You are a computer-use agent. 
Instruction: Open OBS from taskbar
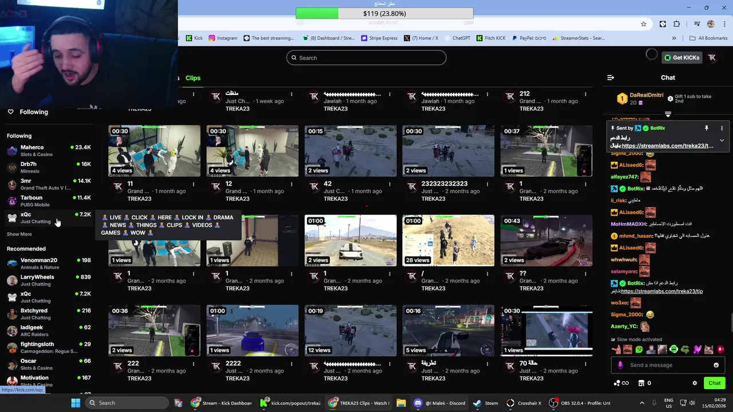[x=580, y=403]
